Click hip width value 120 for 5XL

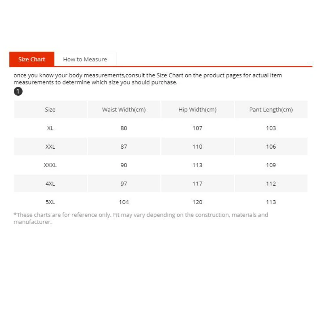(x=197, y=202)
